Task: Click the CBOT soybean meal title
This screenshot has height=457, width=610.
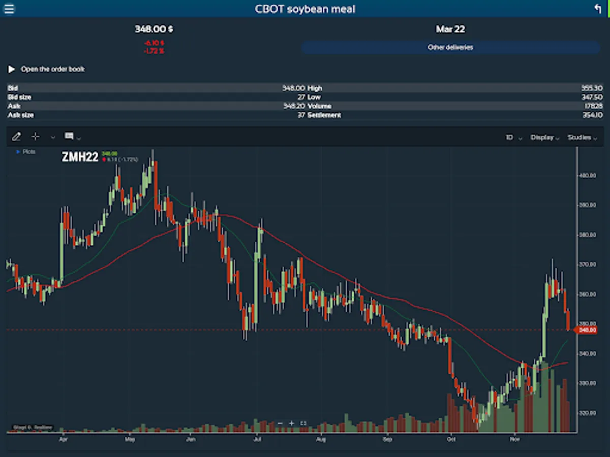Action: click(x=305, y=9)
